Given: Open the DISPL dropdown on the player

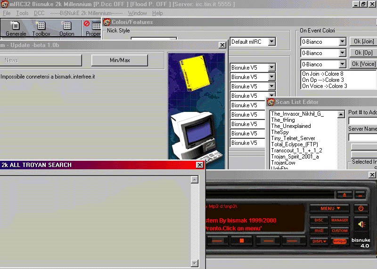Looking at the screenshot, I should point(319,241).
